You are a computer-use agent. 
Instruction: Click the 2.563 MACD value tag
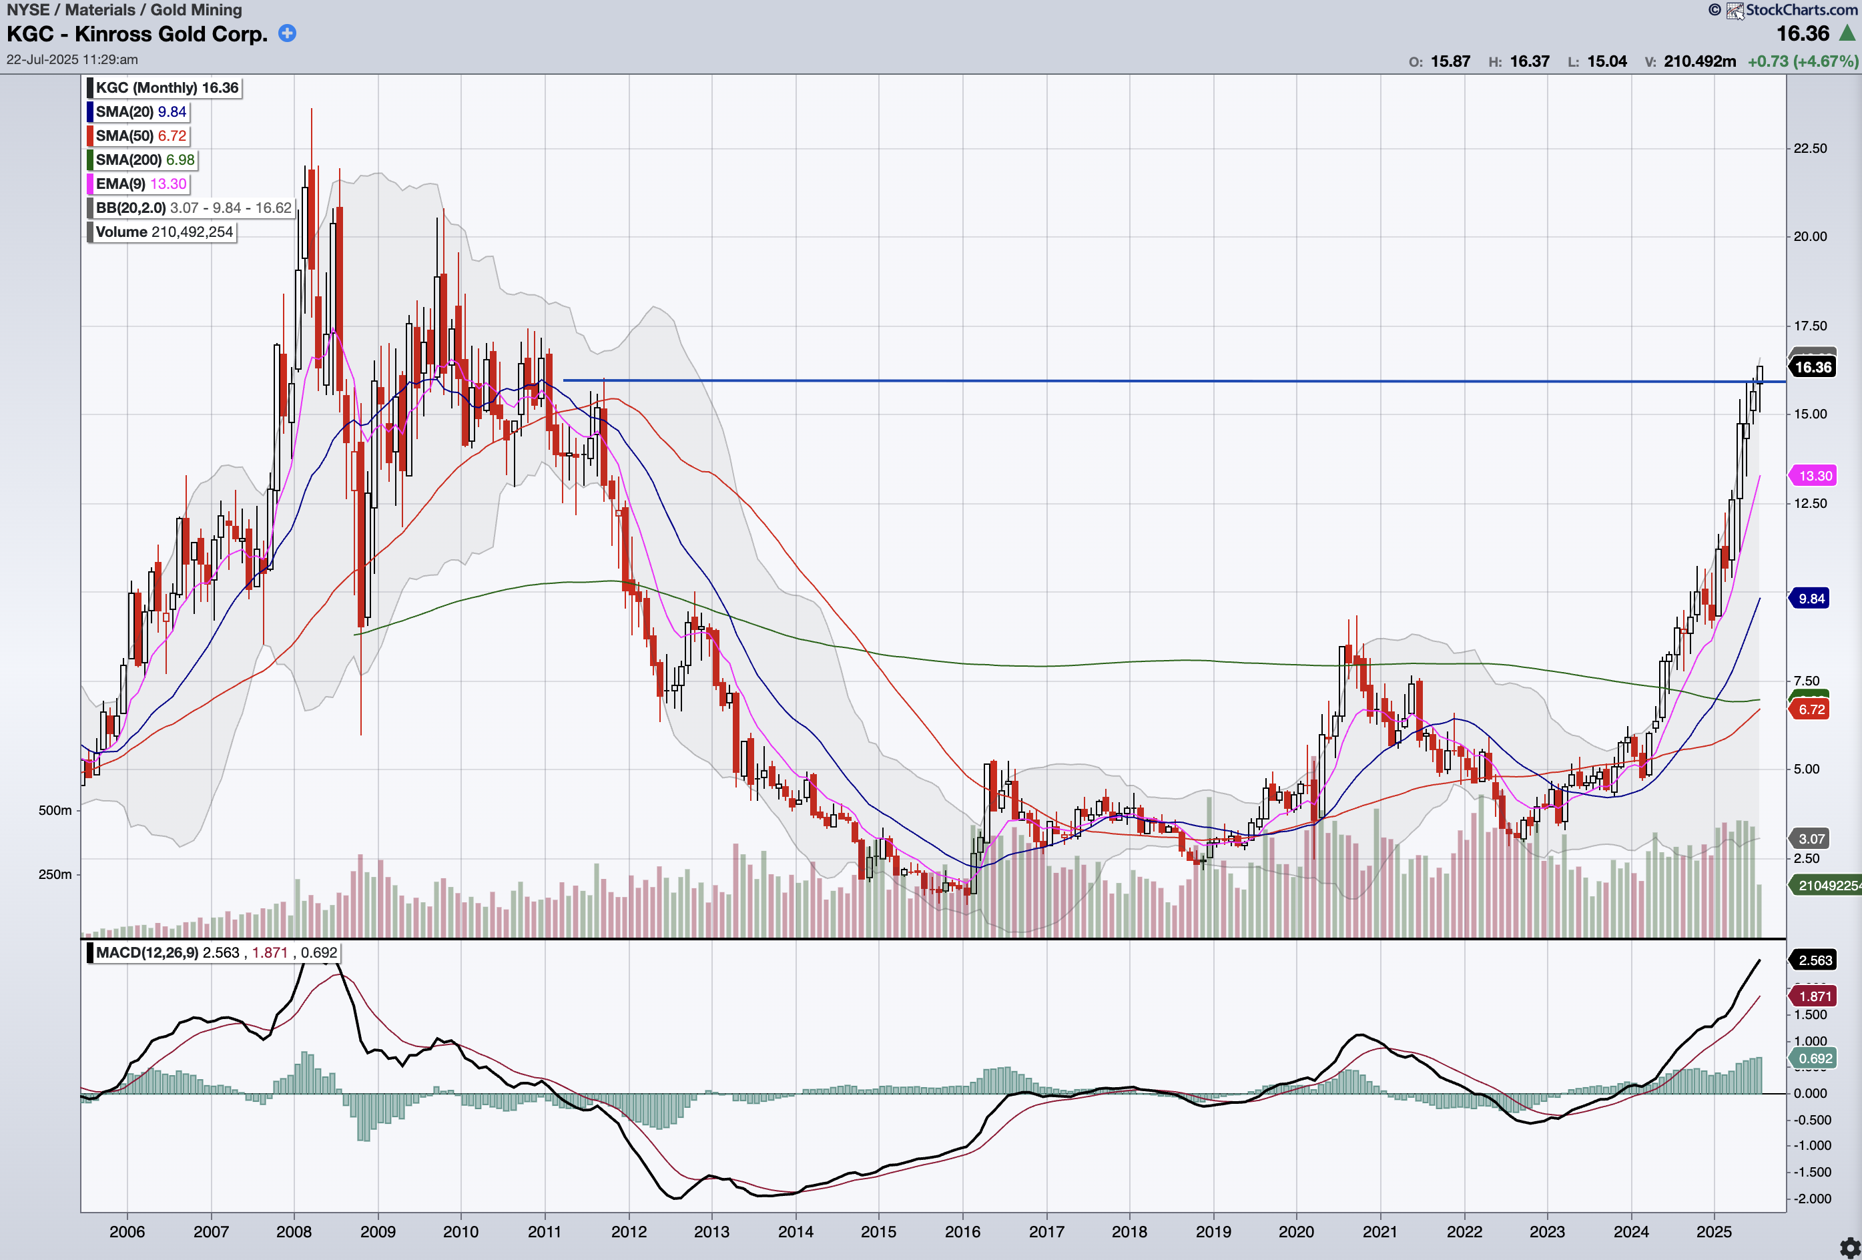tap(1813, 960)
